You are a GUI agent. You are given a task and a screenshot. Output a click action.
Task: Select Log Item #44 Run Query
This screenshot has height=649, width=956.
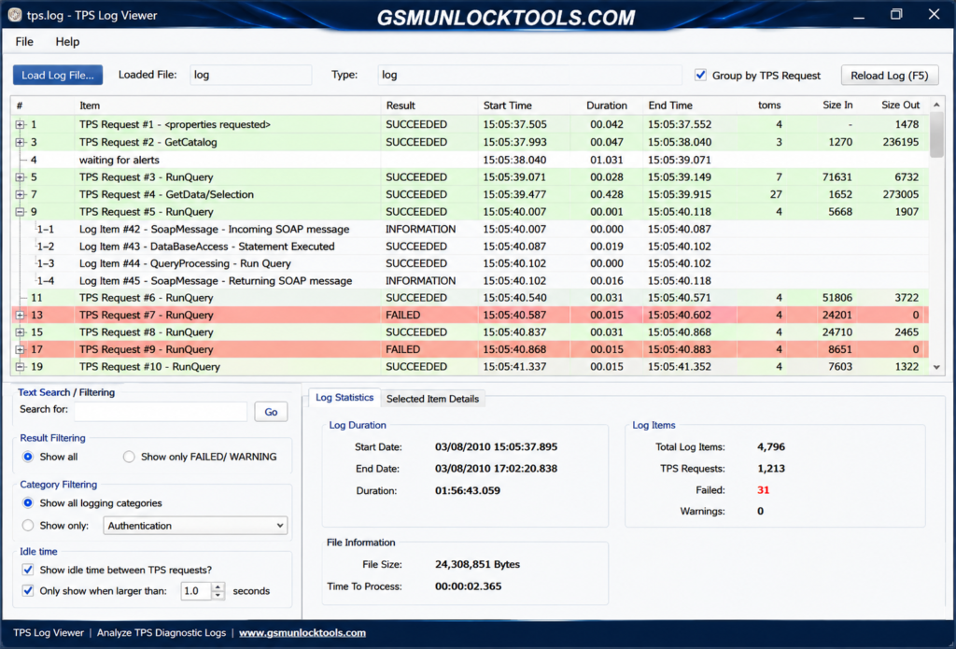(470, 263)
